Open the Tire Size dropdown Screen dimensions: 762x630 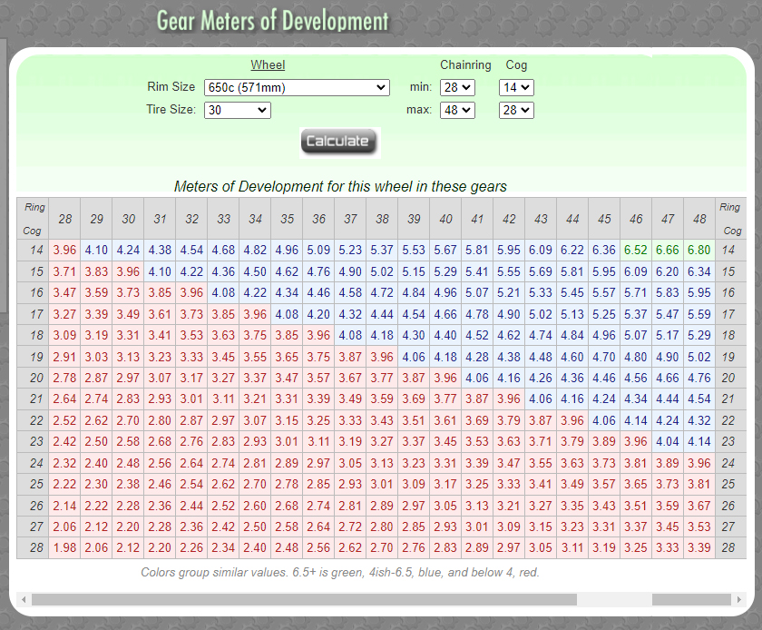point(237,110)
